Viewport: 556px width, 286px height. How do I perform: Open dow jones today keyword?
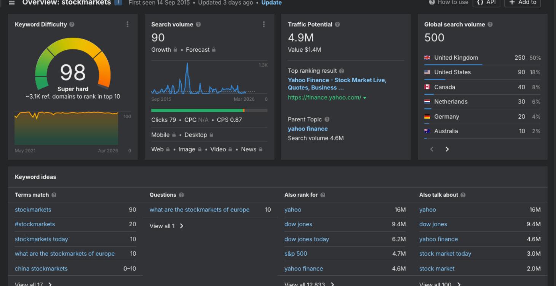pos(307,239)
